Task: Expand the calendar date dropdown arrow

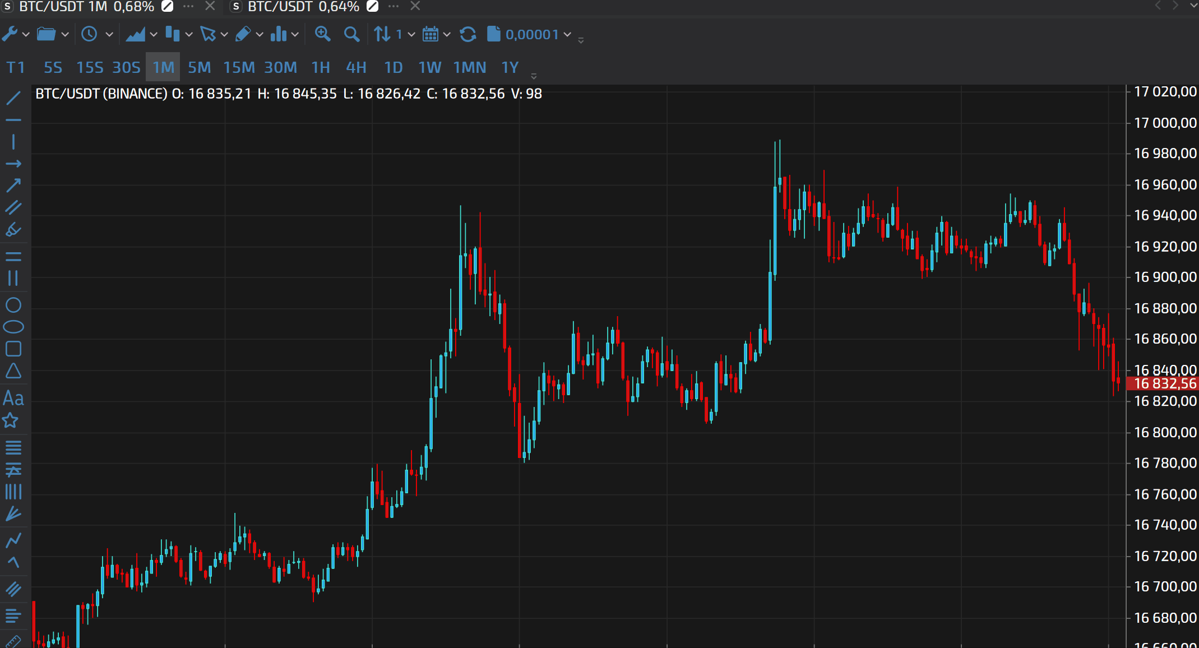Action: click(447, 34)
